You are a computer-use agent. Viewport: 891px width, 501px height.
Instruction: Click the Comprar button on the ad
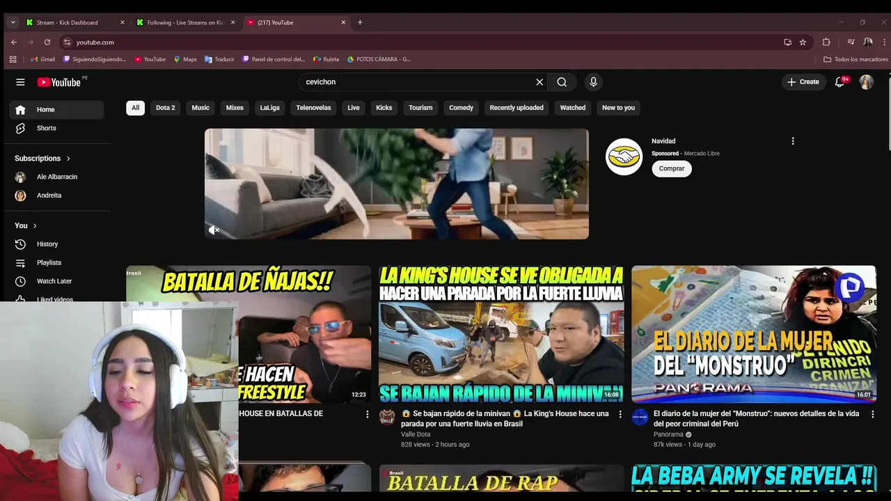[672, 168]
